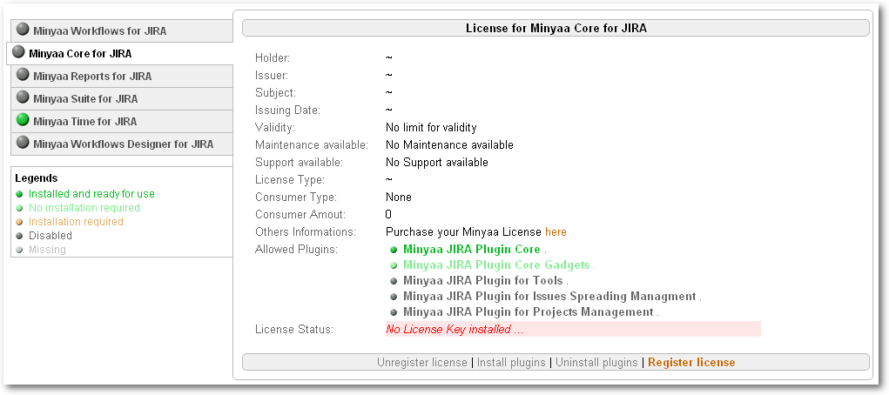Click the 'Consumer Amout:' label
The image size is (889, 395).
coord(300,215)
